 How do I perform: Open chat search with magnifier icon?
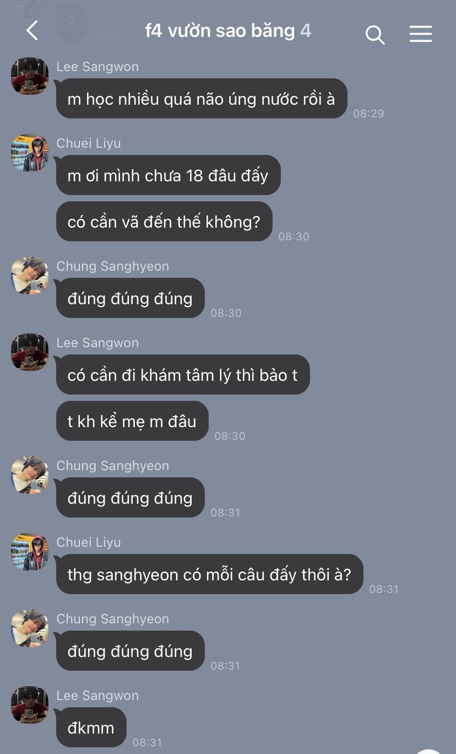point(374,34)
